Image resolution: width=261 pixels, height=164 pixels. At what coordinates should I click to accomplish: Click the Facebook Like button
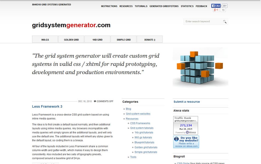216,6
